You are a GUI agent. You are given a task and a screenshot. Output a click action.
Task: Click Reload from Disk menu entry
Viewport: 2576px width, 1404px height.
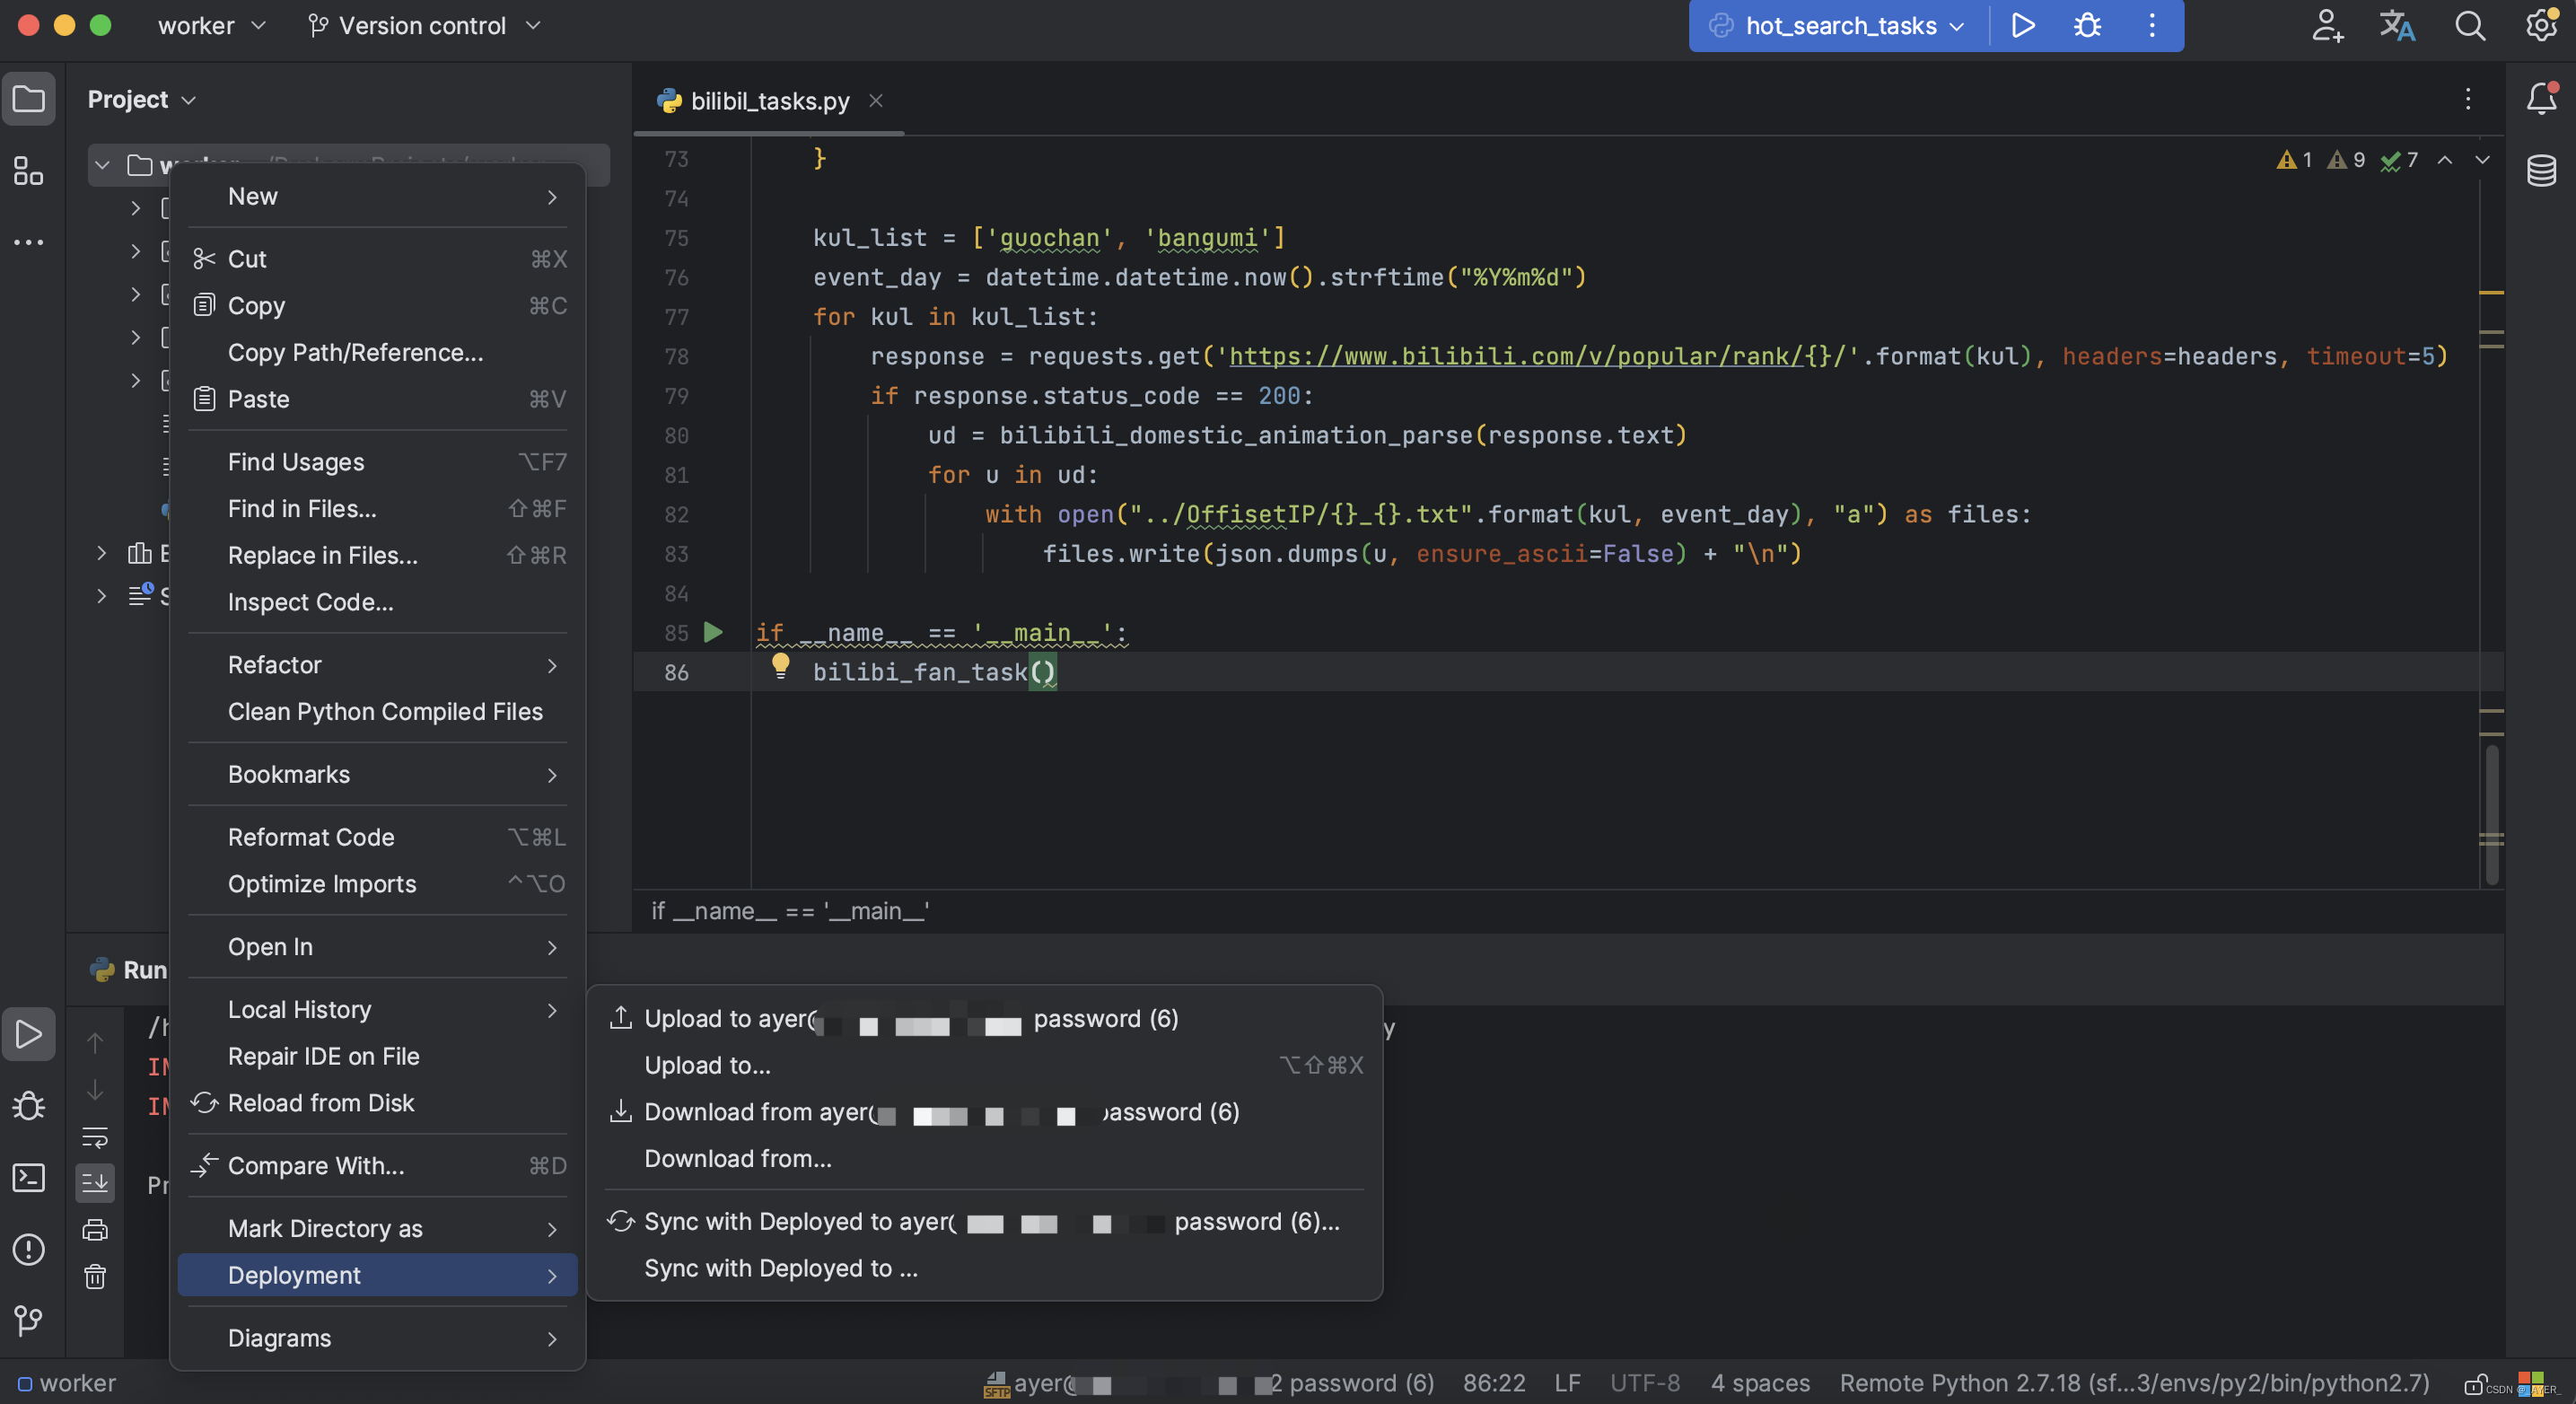[x=320, y=1103]
